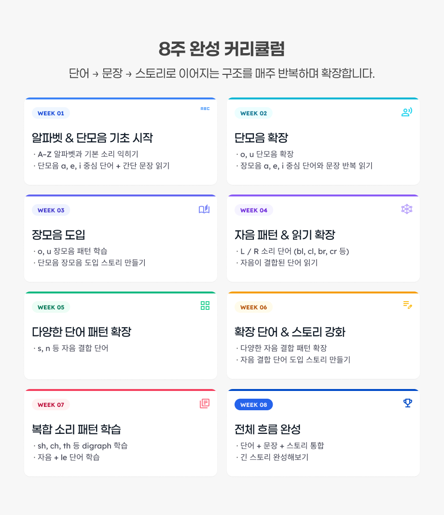Select the highlighted WEEK 08 badge
The width and height of the screenshot is (444, 515).
253,405
